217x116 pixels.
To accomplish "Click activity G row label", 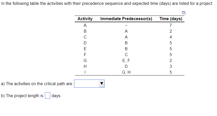I will click(85, 60).
